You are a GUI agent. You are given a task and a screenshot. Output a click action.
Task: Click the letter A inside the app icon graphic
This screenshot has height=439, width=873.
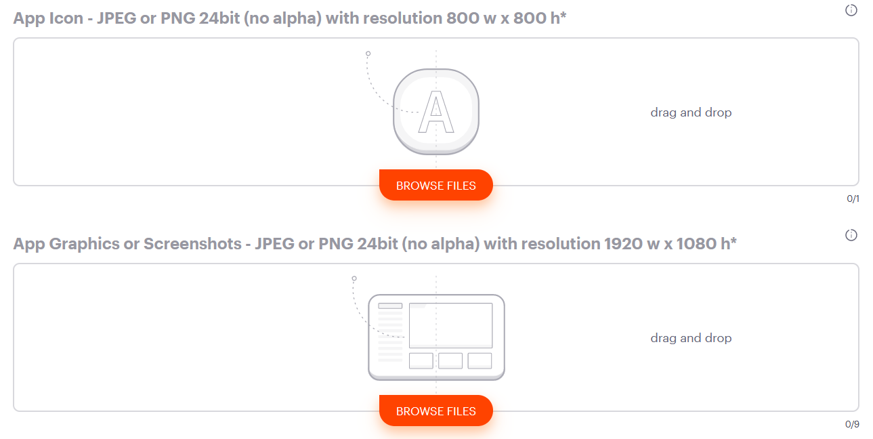tap(435, 112)
